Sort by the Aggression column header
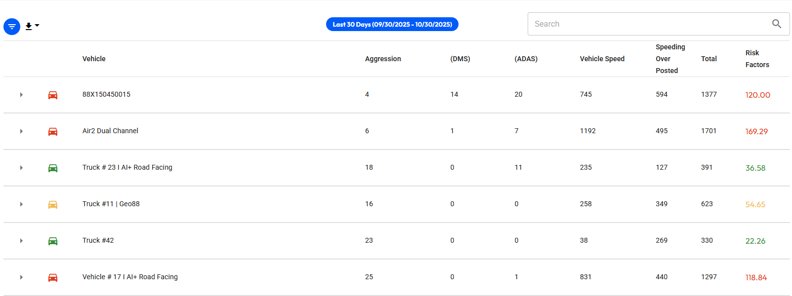Viewport: 792px width, 296px height. [383, 59]
